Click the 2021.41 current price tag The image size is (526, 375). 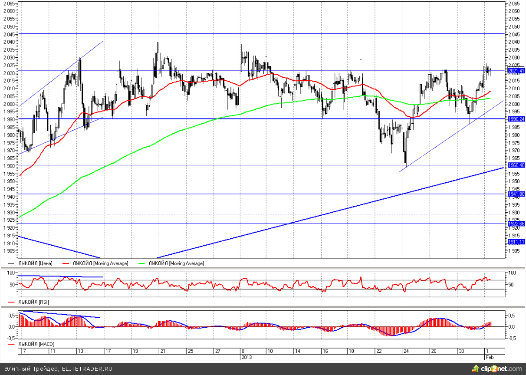pyautogui.click(x=516, y=70)
